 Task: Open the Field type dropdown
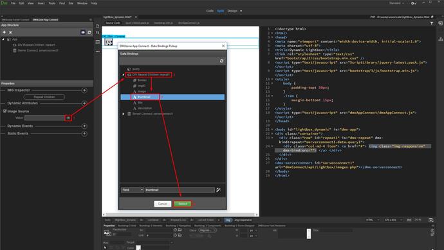pos(133,190)
